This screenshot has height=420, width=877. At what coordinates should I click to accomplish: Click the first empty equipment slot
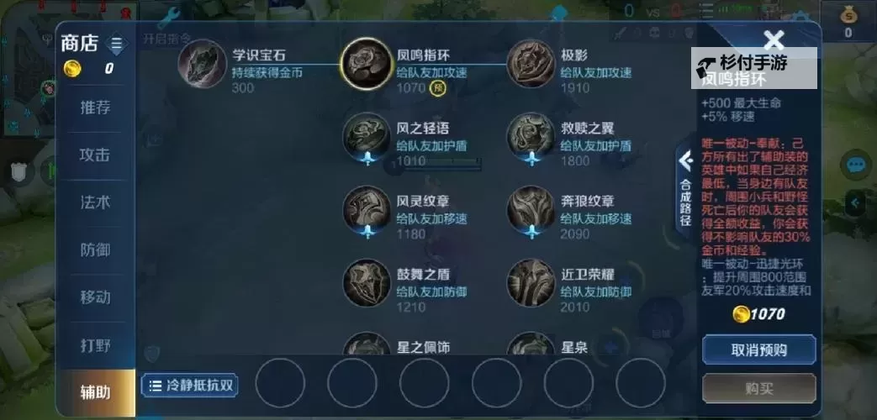(280, 383)
